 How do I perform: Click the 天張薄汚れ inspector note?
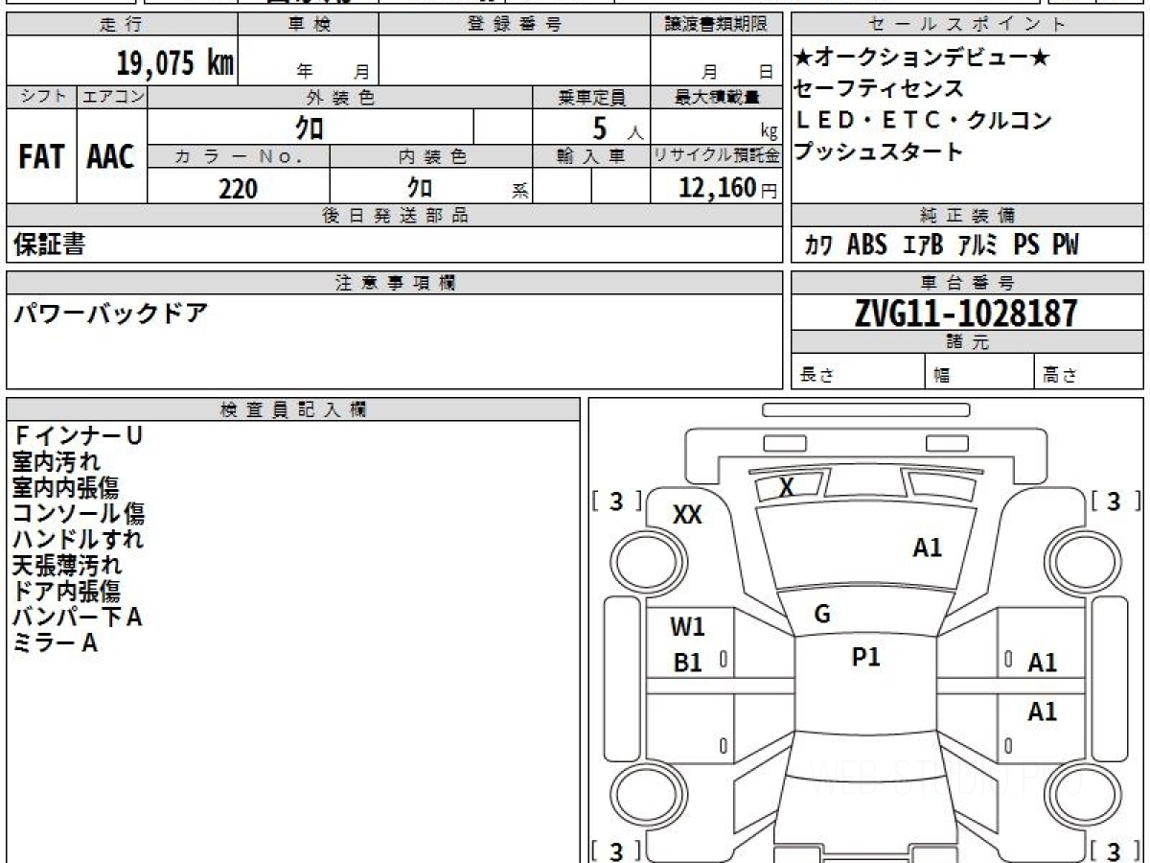(67, 566)
